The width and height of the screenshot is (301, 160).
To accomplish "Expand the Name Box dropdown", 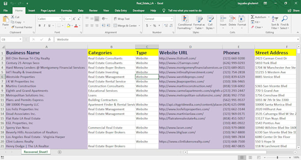I will coord(20,39).
